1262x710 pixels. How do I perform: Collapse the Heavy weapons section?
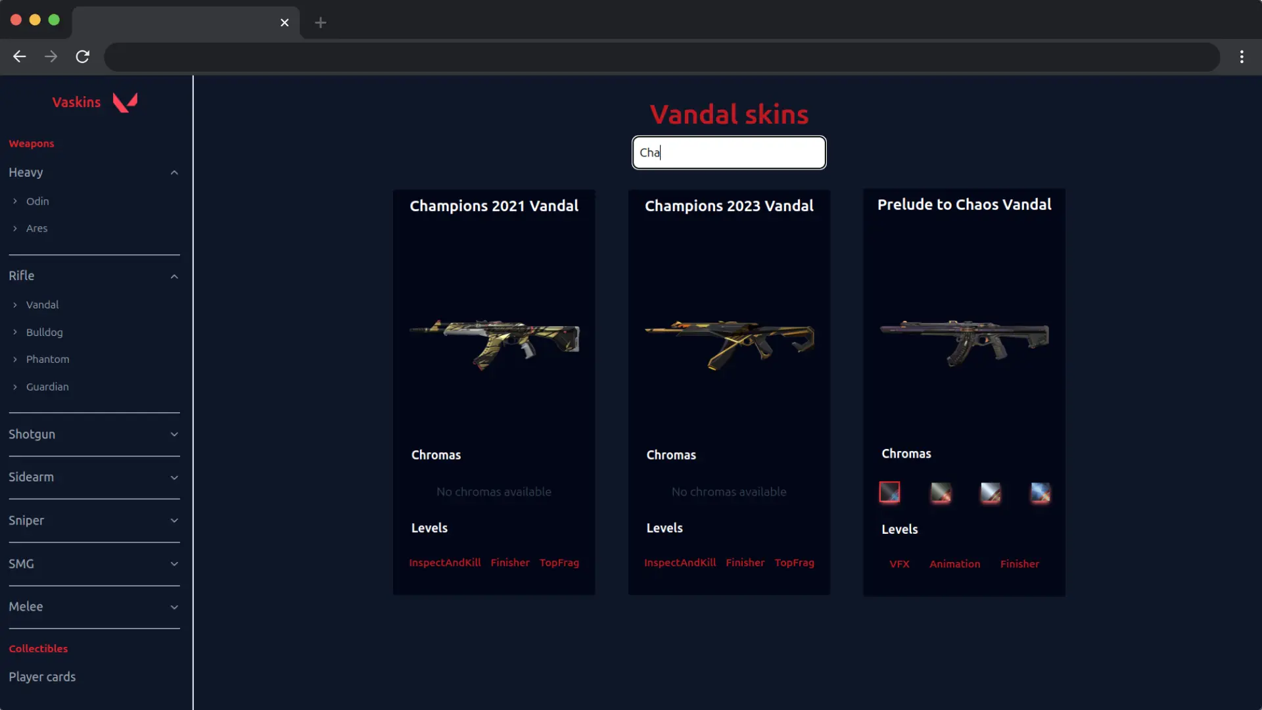[174, 172]
